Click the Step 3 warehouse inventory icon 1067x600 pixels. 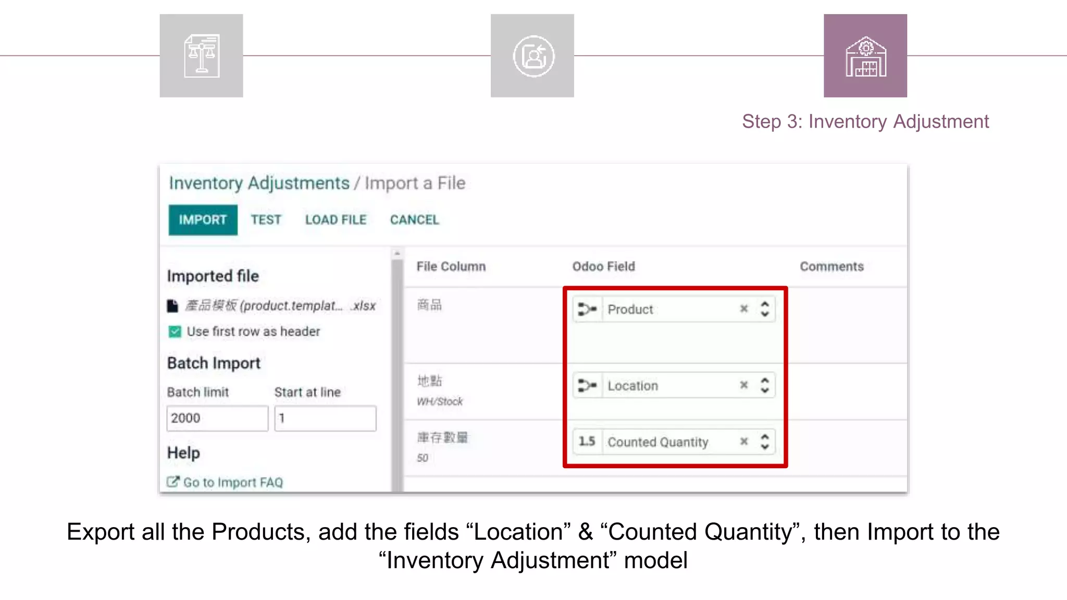tap(865, 56)
